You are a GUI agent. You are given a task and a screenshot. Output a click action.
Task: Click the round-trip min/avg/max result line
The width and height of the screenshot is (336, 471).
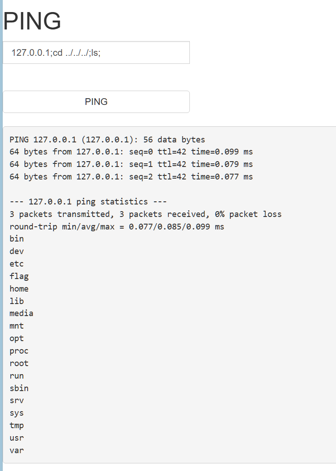point(117,227)
